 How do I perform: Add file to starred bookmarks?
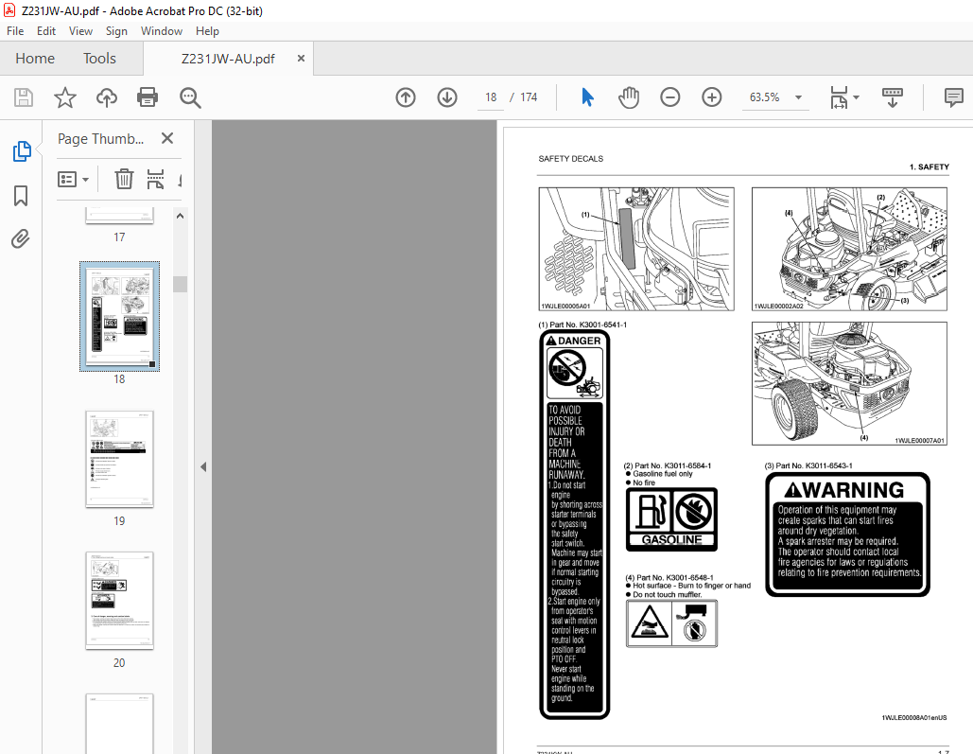coord(64,97)
